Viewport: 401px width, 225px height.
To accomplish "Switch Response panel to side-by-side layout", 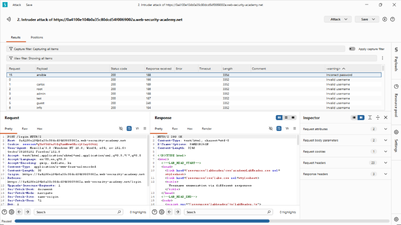I will point(279,117).
